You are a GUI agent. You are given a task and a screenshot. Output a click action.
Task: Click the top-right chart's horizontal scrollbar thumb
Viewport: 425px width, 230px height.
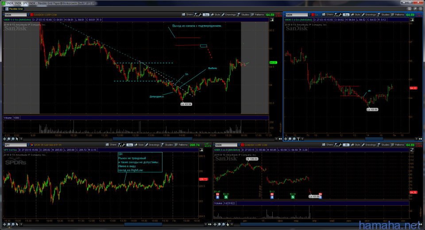coord(374,139)
